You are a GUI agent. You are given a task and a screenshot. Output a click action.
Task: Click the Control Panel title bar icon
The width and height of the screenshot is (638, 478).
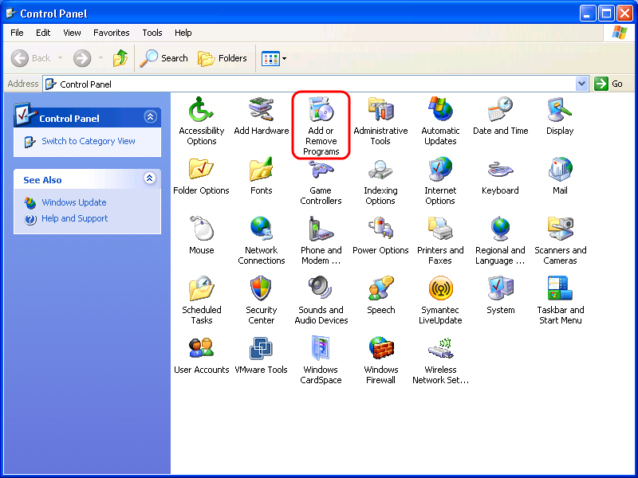[11, 14]
